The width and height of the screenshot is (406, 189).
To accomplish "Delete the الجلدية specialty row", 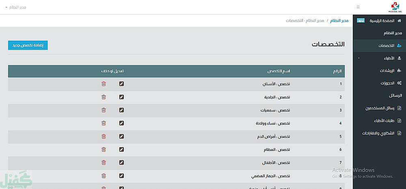I will [104, 97].
